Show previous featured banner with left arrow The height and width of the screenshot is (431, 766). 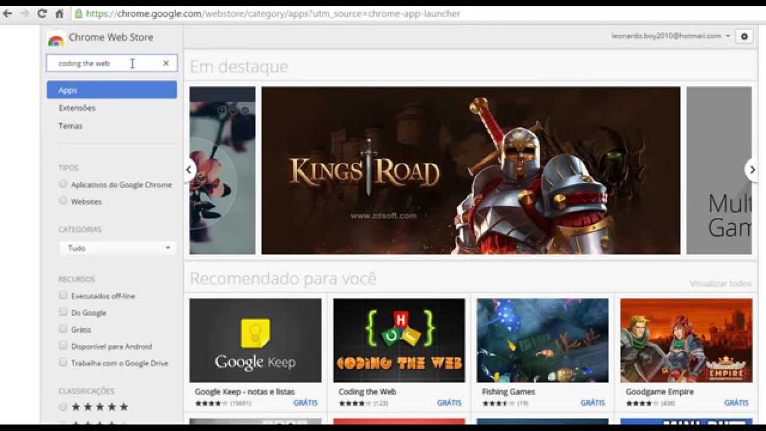[x=189, y=169]
